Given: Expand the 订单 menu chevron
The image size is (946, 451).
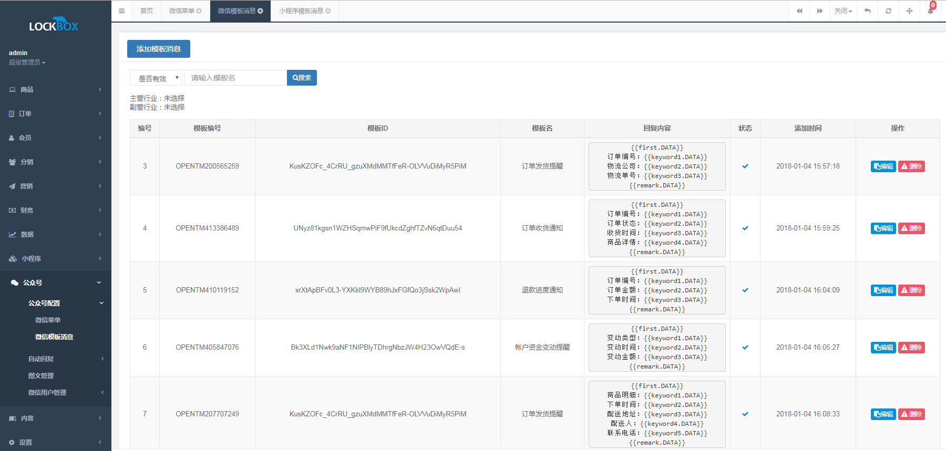Looking at the screenshot, I should (100, 114).
